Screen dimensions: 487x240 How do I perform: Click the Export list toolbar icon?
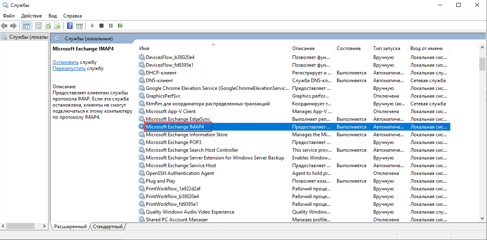coord(57,25)
